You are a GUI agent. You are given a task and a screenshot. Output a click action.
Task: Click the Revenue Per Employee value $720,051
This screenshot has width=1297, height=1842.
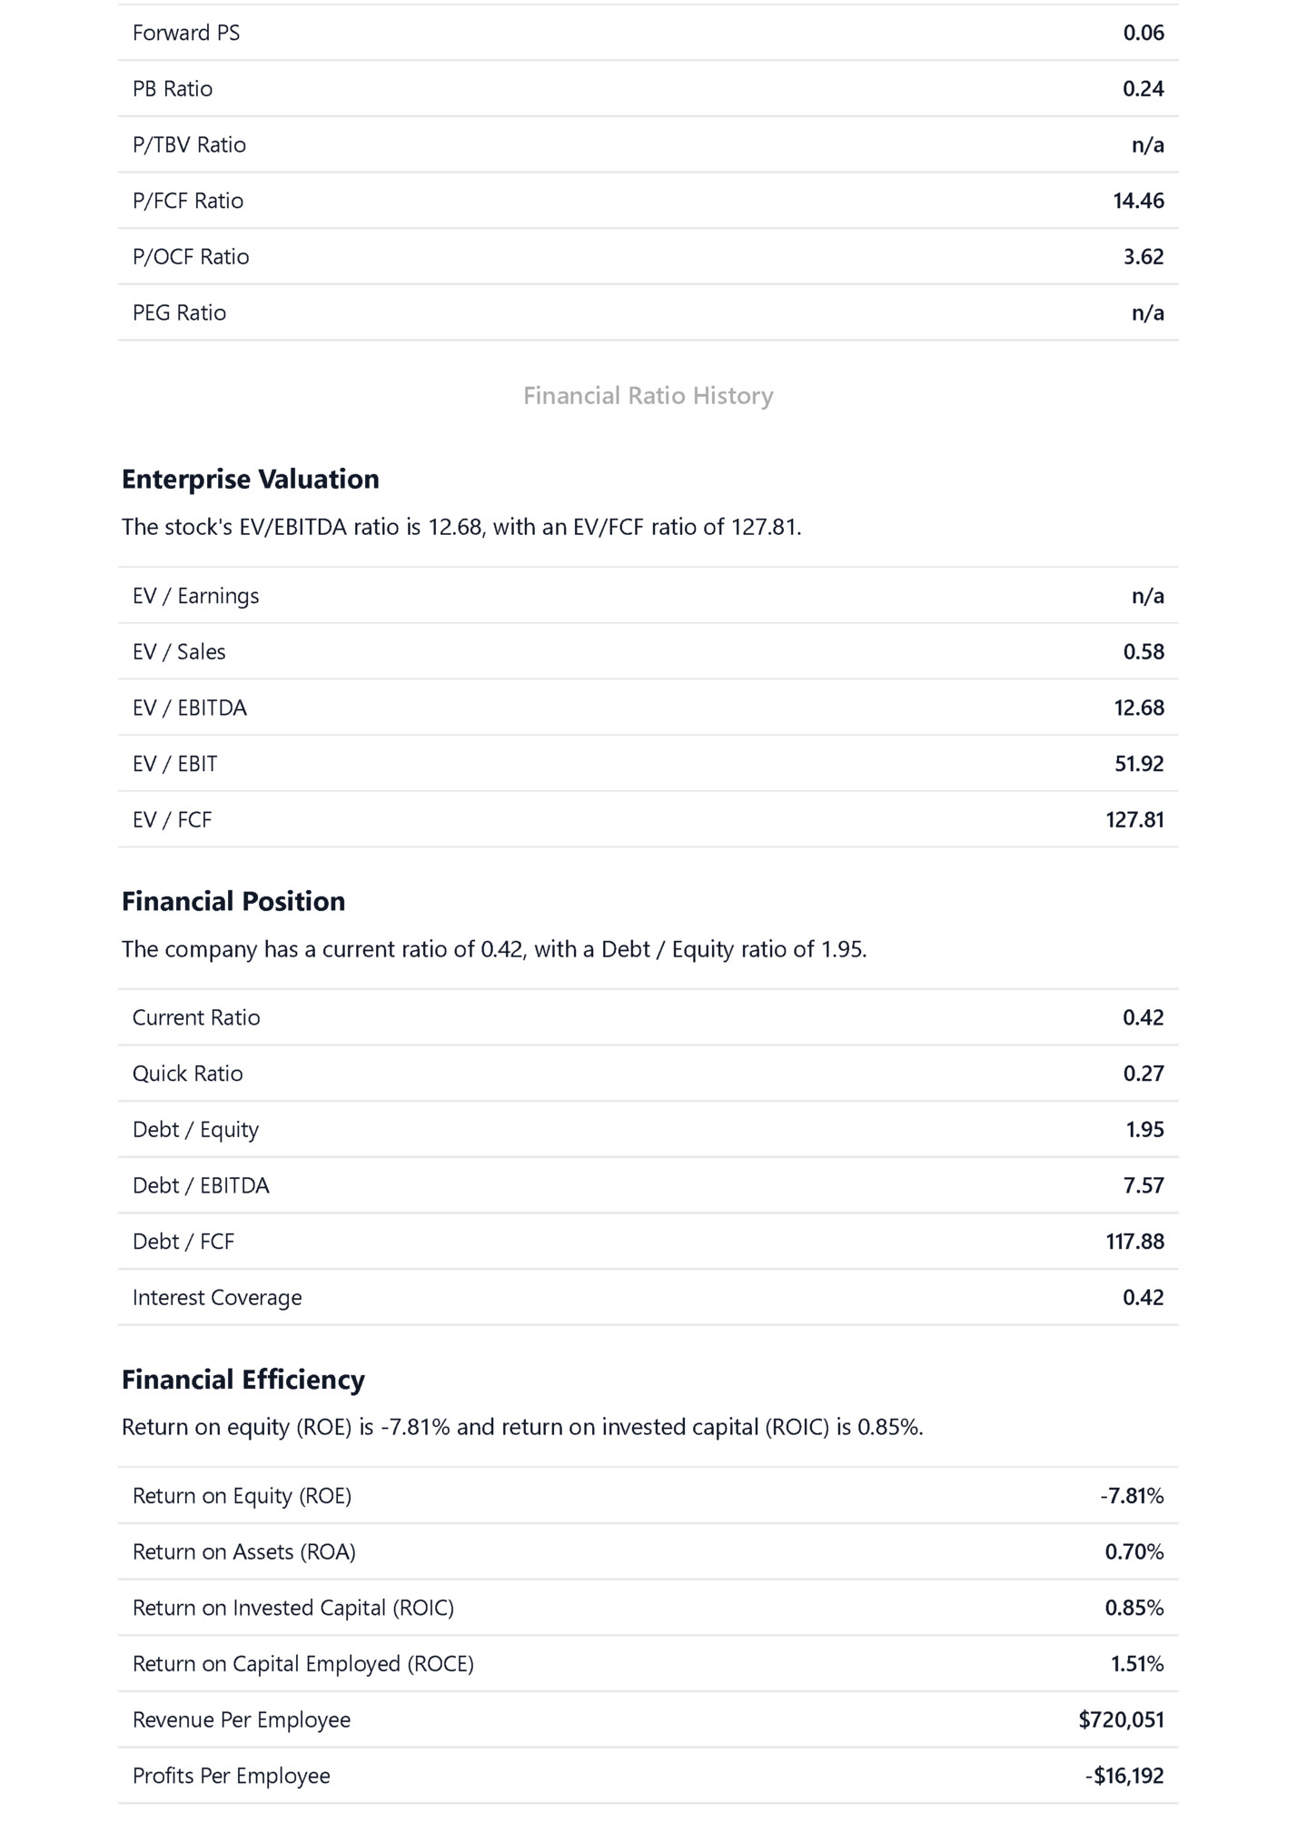coord(1121,1719)
